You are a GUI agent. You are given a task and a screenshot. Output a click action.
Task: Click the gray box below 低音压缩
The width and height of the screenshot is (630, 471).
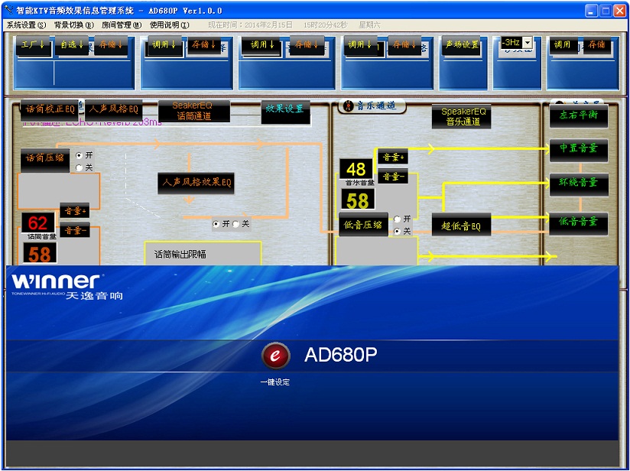tap(376, 251)
